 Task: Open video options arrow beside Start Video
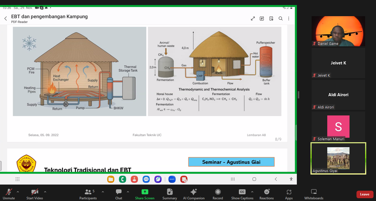pyautogui.click(x=45, y=192)
